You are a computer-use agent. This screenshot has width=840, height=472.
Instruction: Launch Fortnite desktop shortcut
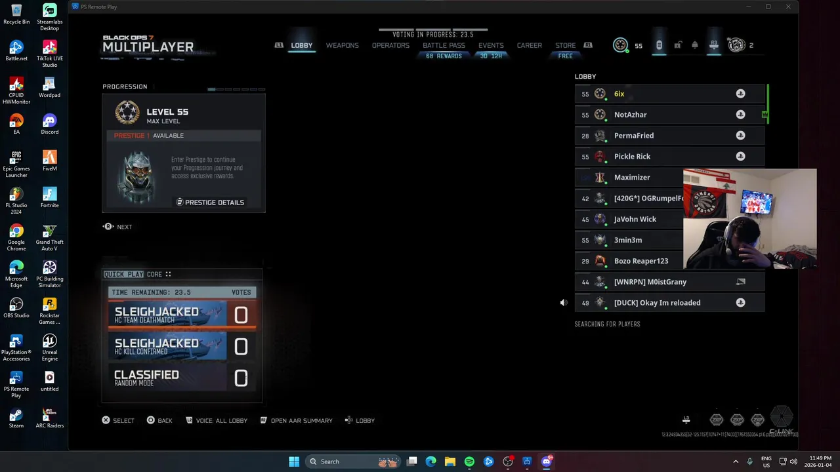pyautogui.click(x=49, y=198)
